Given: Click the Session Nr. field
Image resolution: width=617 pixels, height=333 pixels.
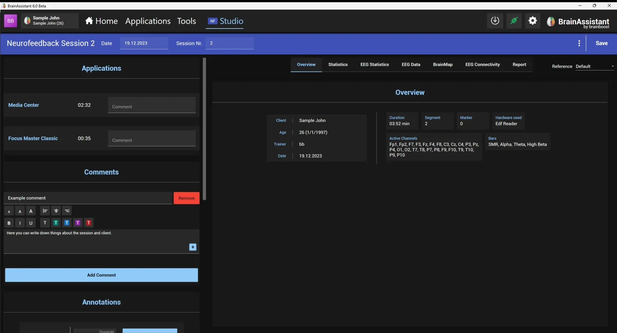Looking at the screenshot, I should click(x=229, y=43).
